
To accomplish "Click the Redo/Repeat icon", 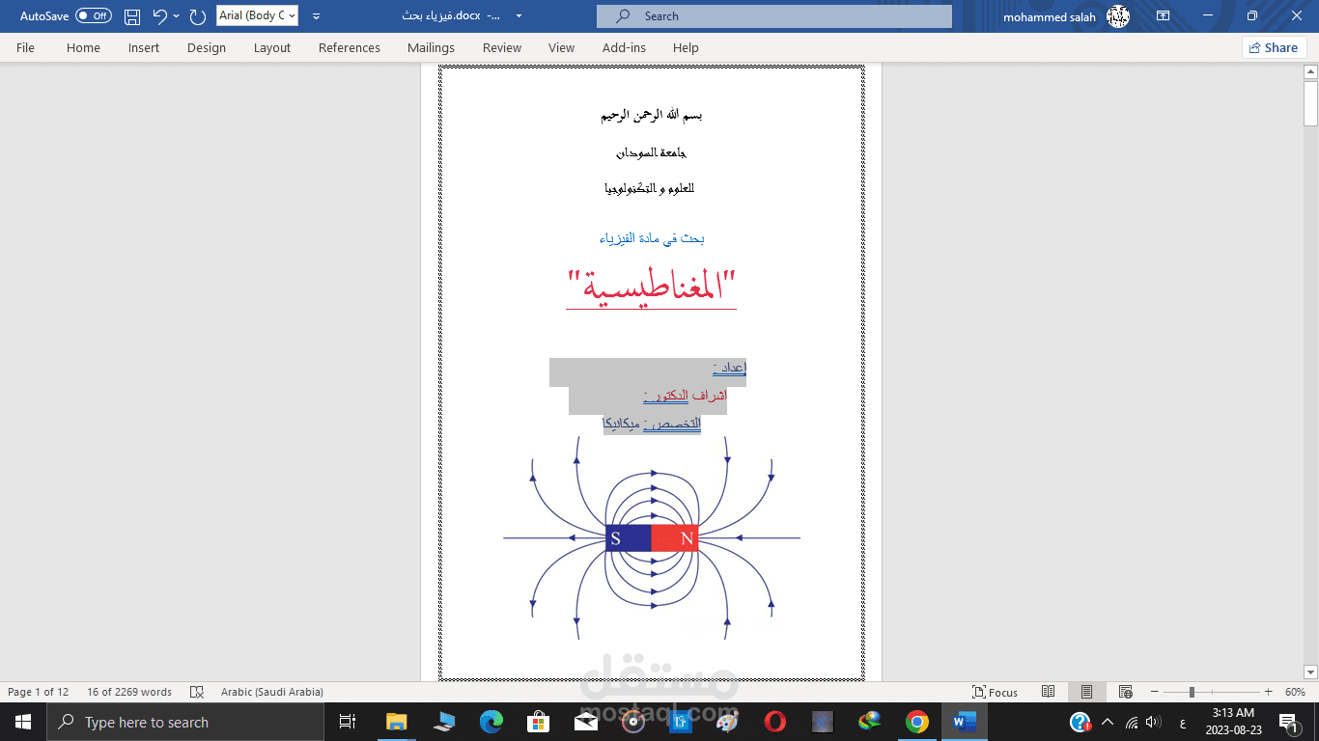I will click(198, 16).
